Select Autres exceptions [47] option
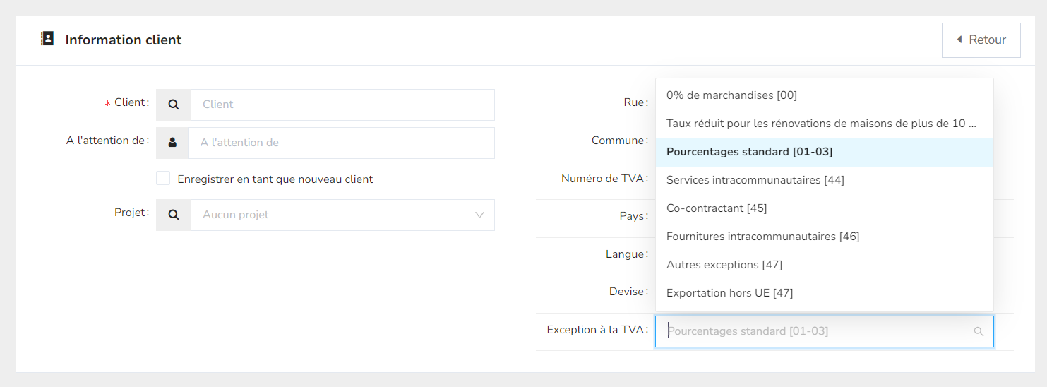Image resolution: width=1047 pixels, height=387 pixels. 724,265
